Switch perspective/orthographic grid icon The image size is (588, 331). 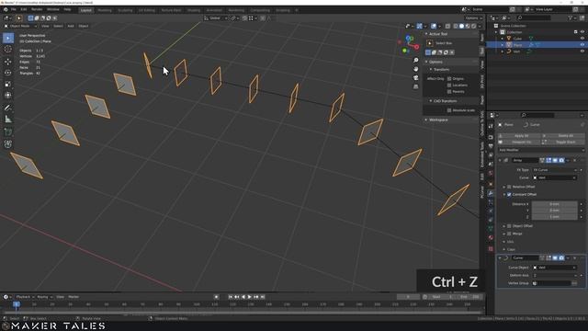pyautogui.click(x=415, y=86)
